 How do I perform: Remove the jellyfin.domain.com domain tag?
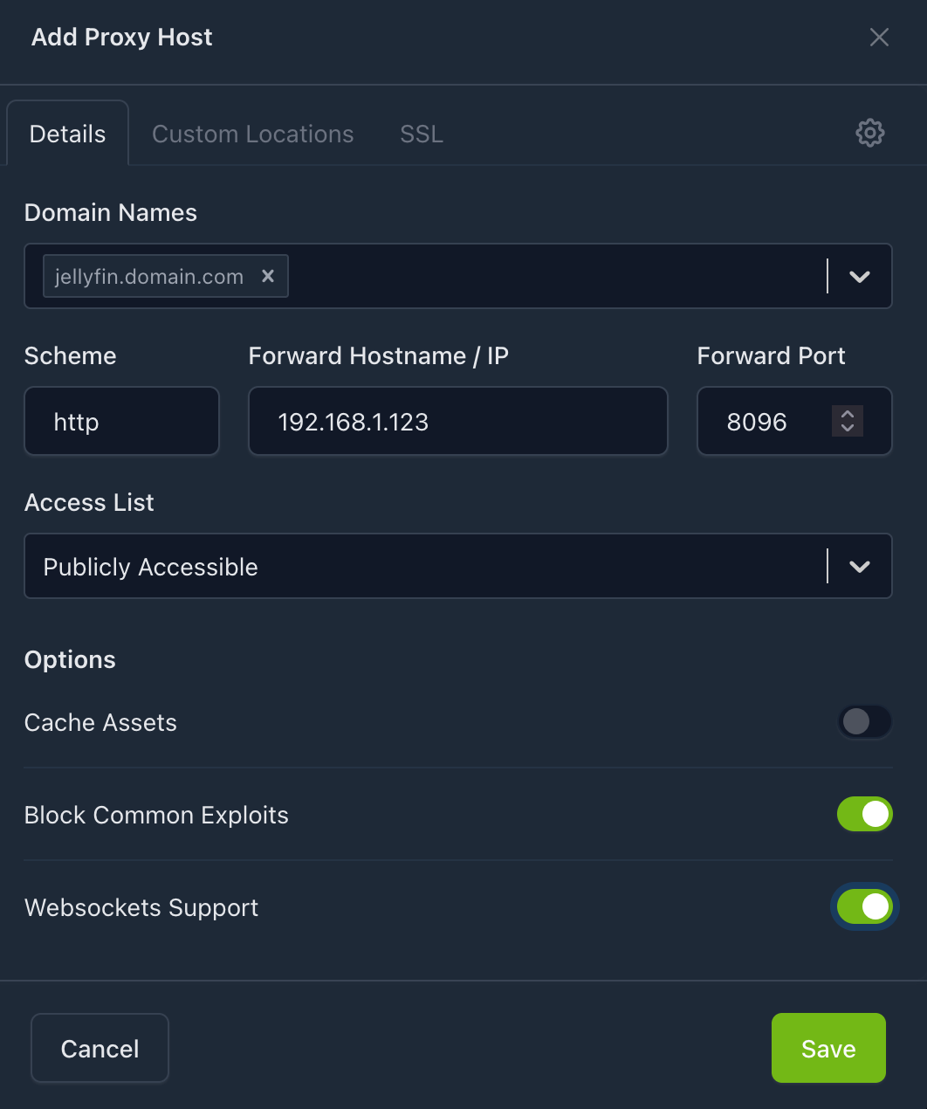[268, 276]
